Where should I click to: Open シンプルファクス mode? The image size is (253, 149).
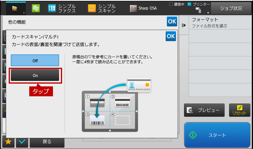coord(62,8)
